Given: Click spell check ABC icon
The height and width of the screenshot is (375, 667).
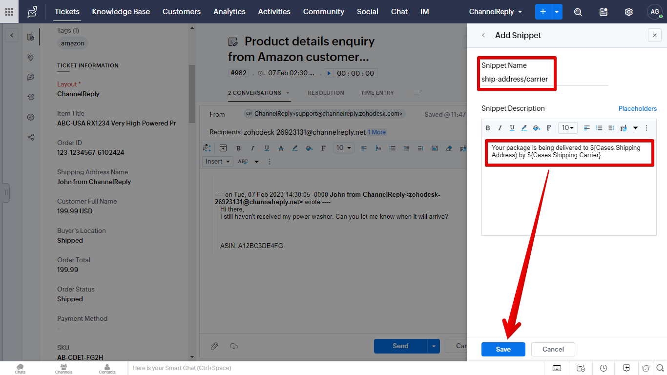Looking at the screenshot, I should point(243,162).
